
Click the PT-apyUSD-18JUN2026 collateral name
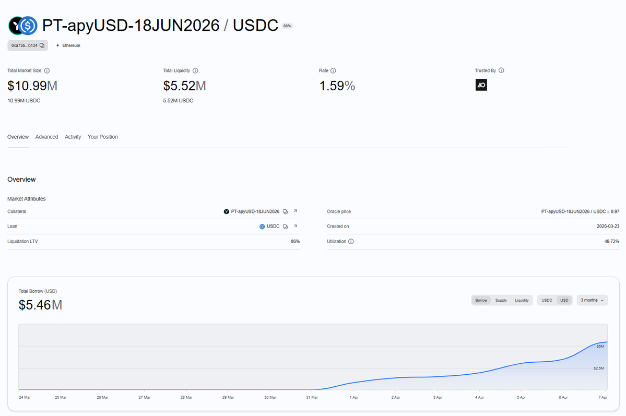click(x=255, y=211)
